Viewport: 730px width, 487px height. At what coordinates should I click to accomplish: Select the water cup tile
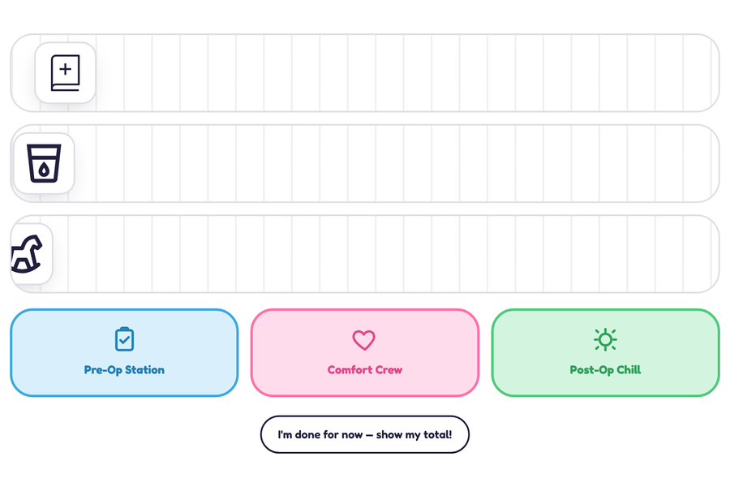click(x=45, y=163)
